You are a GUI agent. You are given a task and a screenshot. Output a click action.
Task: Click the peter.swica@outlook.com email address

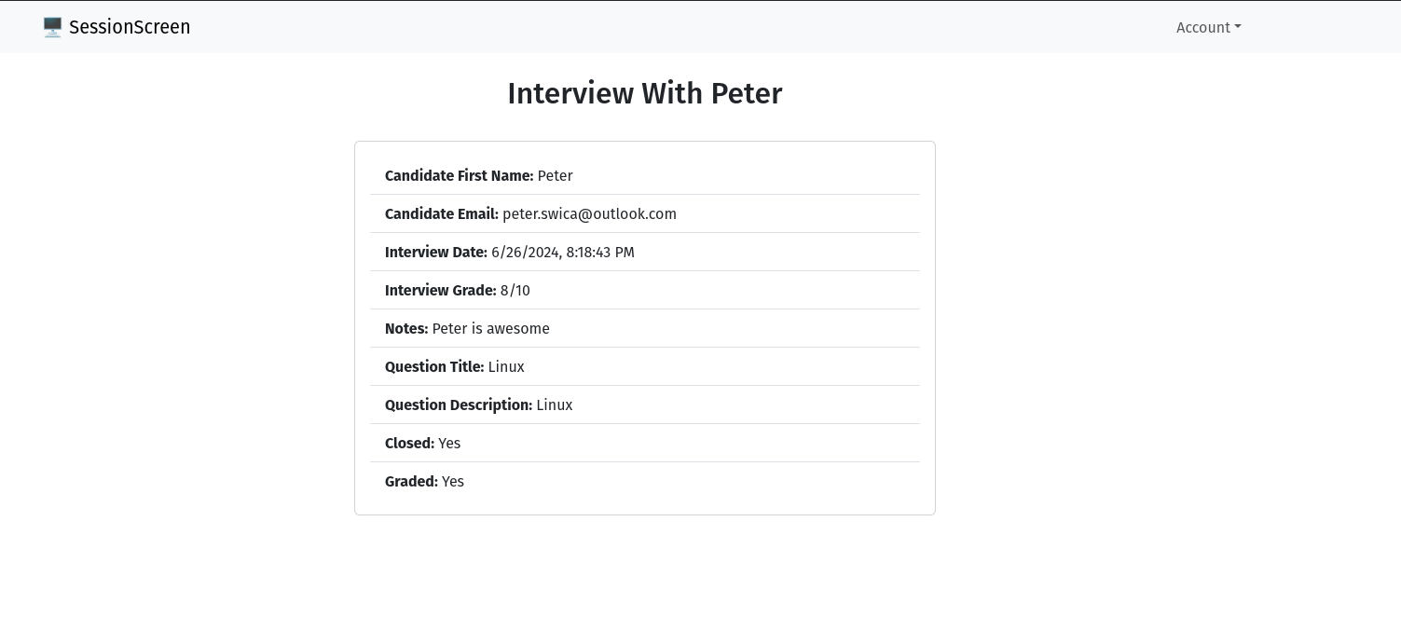[589, 214]
